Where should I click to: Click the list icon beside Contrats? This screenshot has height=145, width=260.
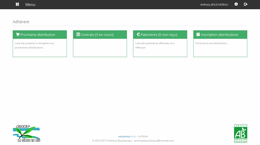pyautogui.click(x=78, y=34)
